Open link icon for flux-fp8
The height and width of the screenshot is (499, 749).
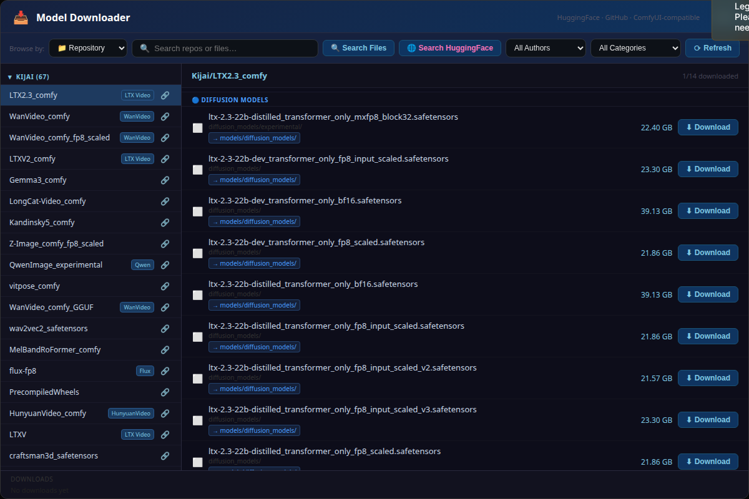(x=165, y=371)
